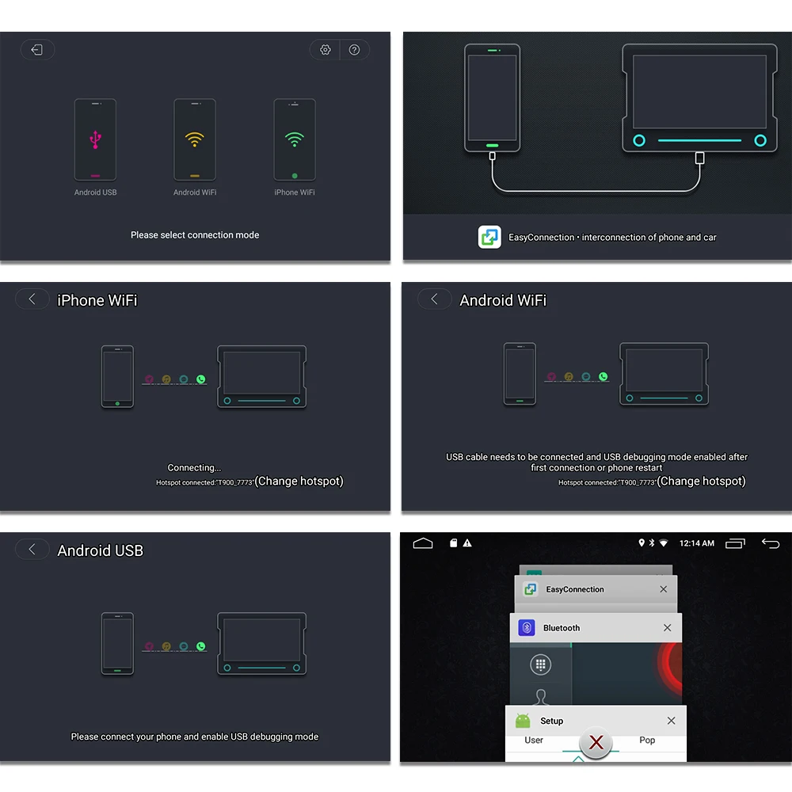Close the Setup recent app card
The height and width of the screenshot is (792, 792).
click(x=671, y=720)
